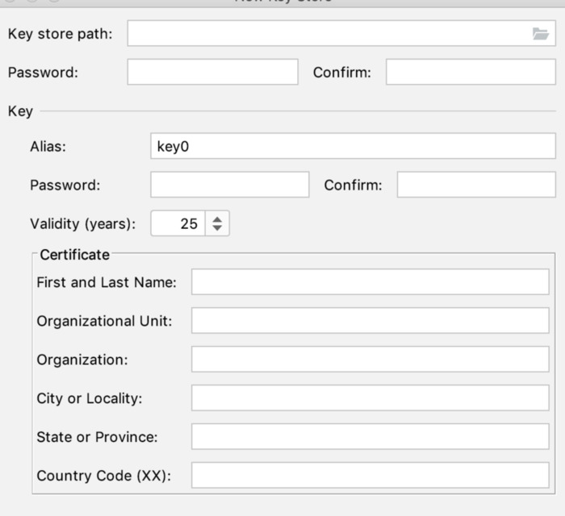Image resolution: width=565 pixels, height=516 pixels.
Task: Click the City or Locality field
Action: pyautogui.click(x=370, y=398)
